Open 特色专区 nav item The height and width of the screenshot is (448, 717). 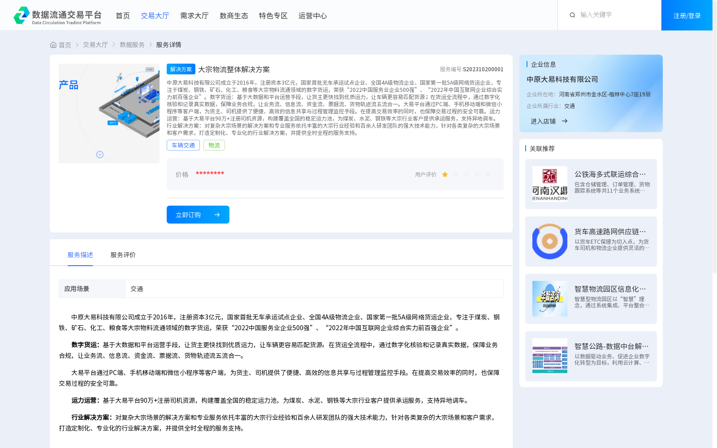coord(273,16)
